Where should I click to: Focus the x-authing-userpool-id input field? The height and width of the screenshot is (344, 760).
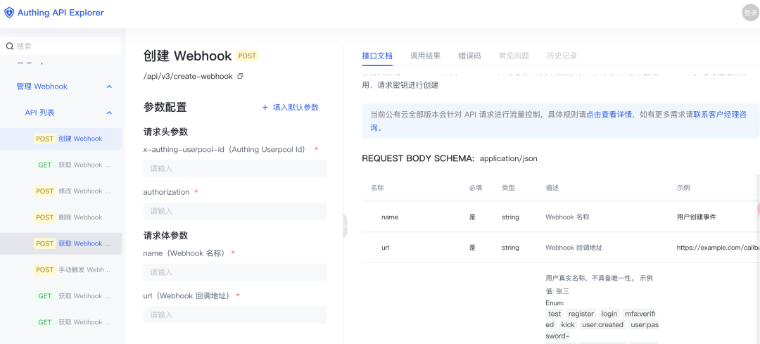click(x=234, y=169)
